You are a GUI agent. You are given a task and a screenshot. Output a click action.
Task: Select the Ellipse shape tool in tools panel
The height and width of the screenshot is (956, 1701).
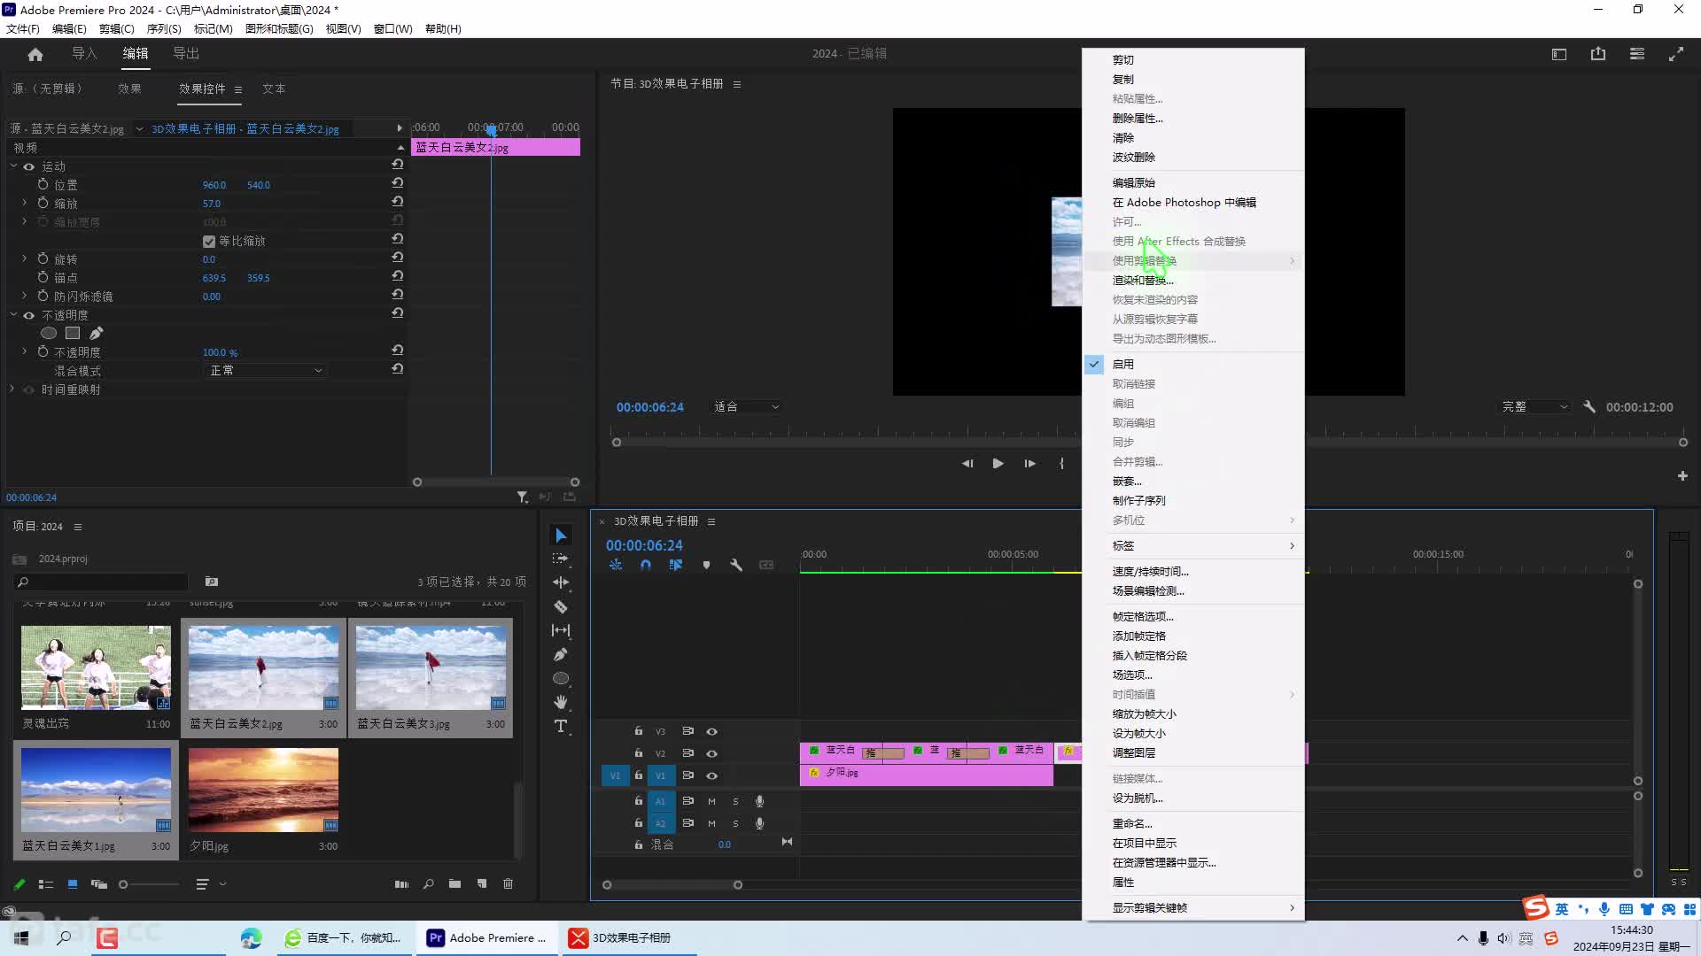pyautogui.click(x=561, y=678)
